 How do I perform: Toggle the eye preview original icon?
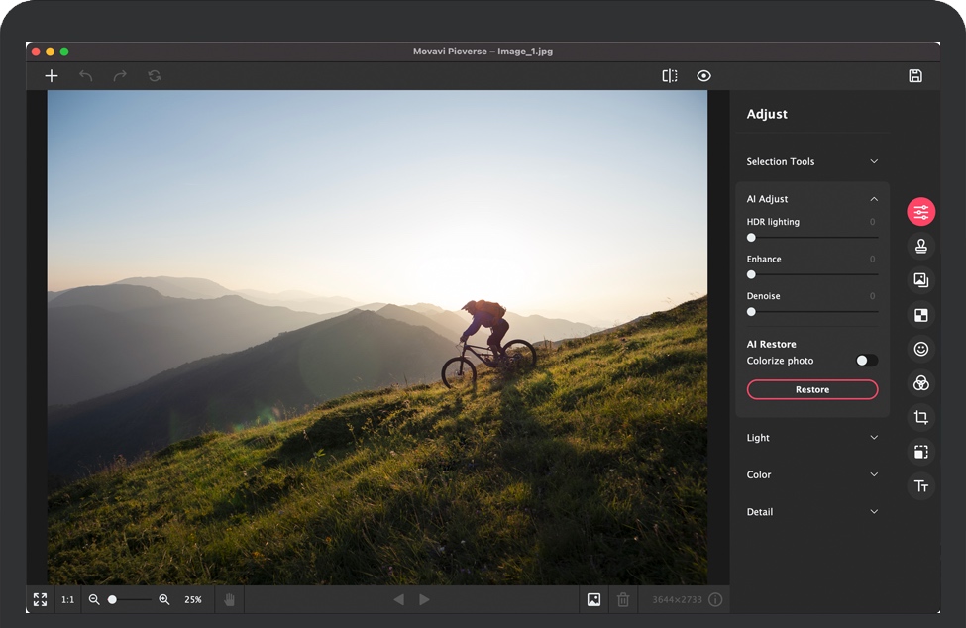(x=703, y=76)
